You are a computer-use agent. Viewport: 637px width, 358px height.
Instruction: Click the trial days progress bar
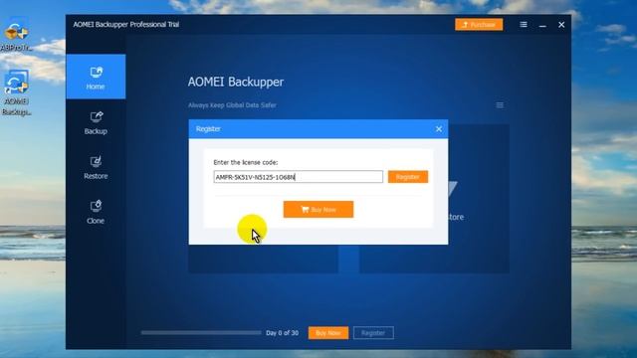coord(201,333)
